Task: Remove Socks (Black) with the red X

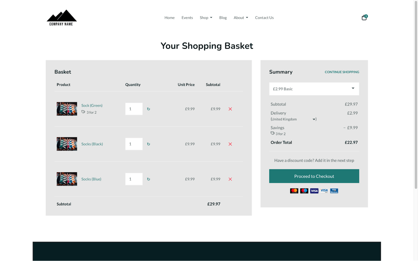Action: click(230, 144)
